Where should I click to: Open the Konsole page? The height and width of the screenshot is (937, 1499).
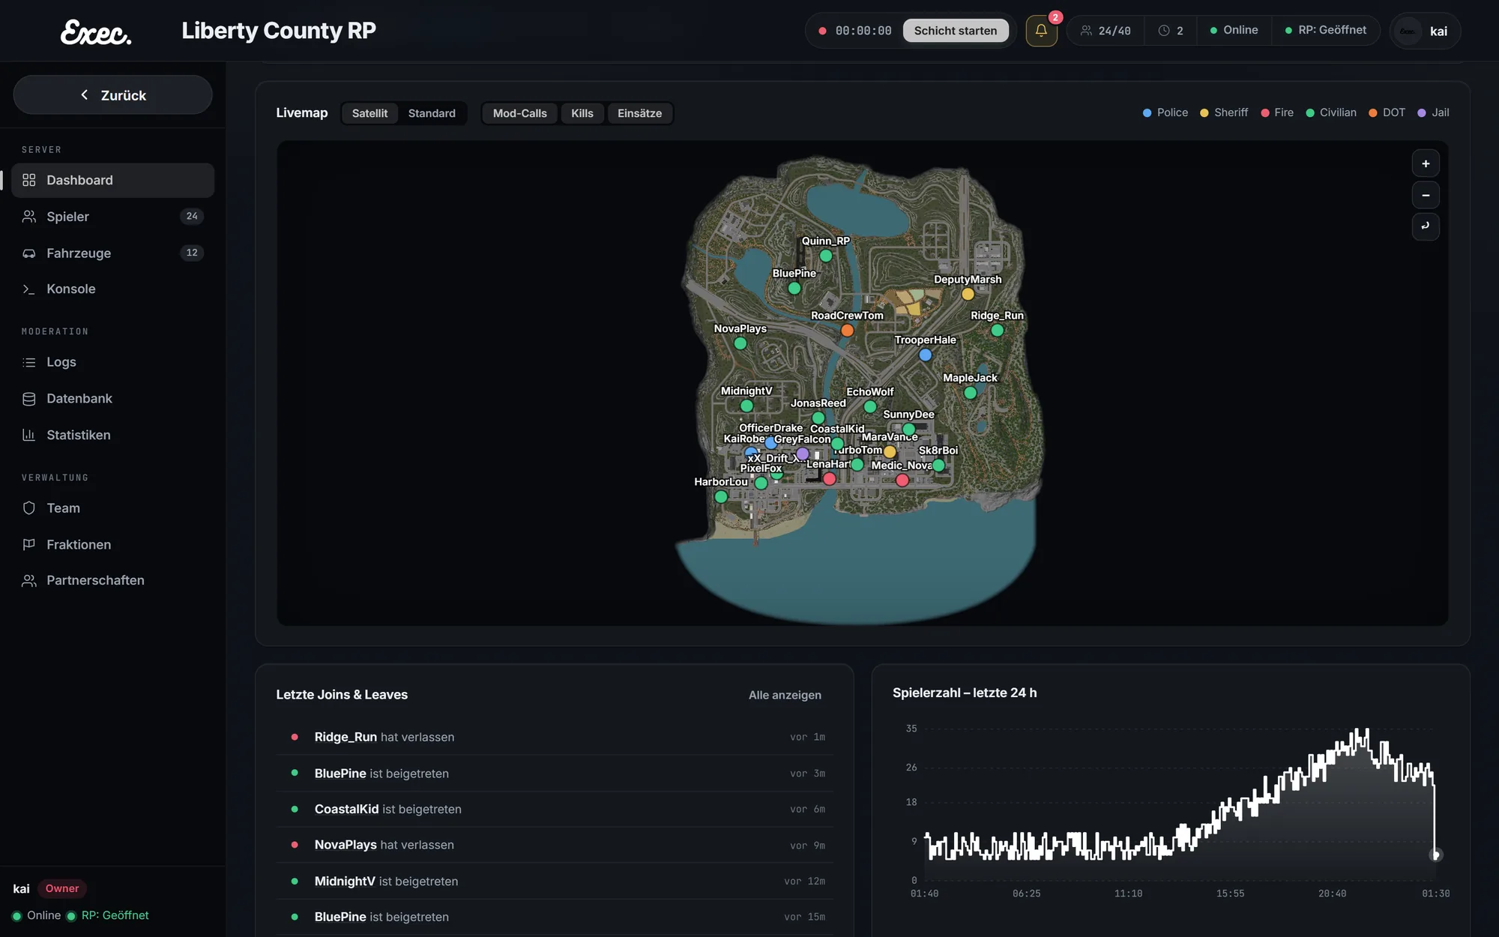112,289
